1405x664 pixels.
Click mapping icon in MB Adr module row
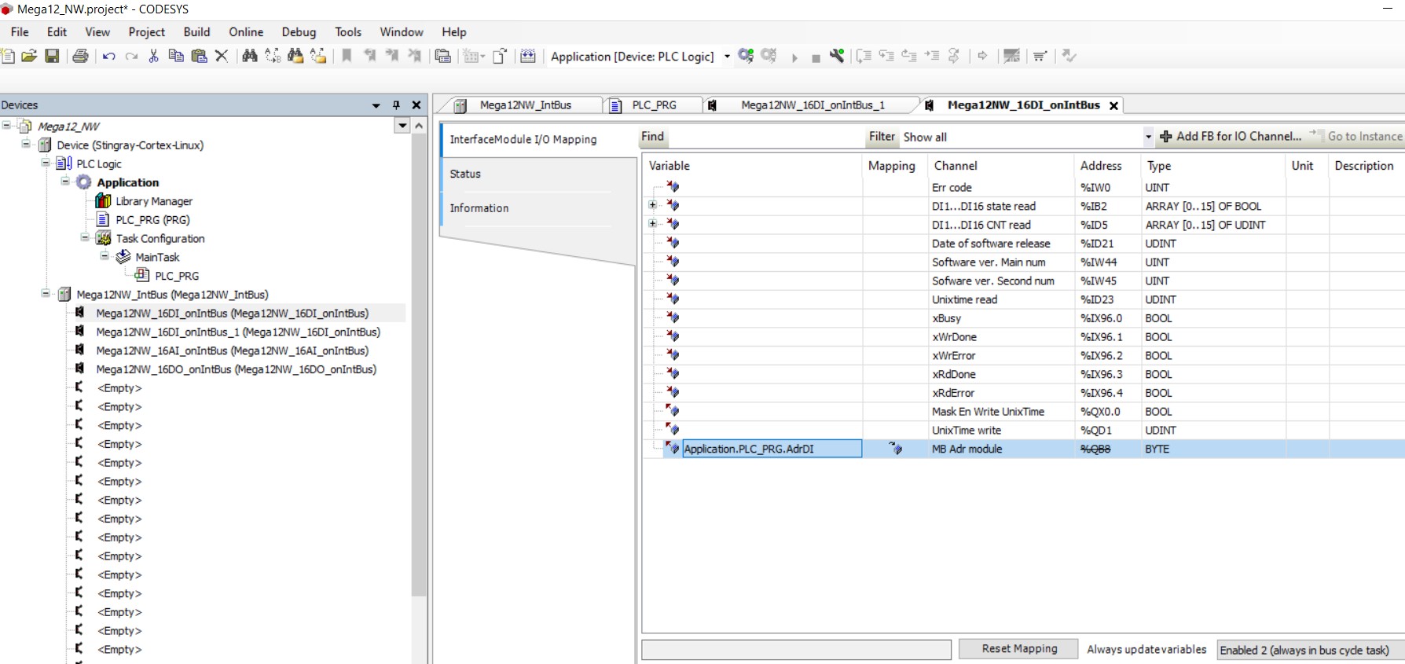(895, 449)
